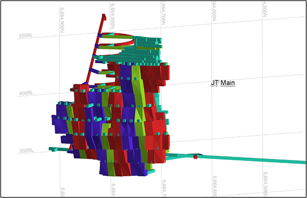Select the 300RL elevation label
This screenshot has height=198, width=307.
coord(26,151)
